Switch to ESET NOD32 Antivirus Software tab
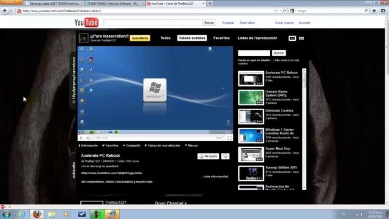 coord(115,4)
